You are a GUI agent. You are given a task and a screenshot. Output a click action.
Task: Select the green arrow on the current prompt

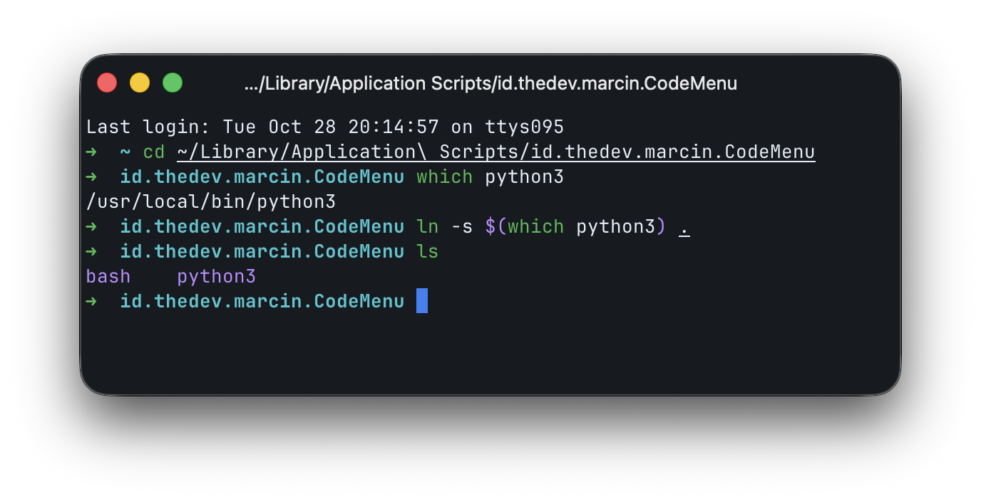[93, 300]
